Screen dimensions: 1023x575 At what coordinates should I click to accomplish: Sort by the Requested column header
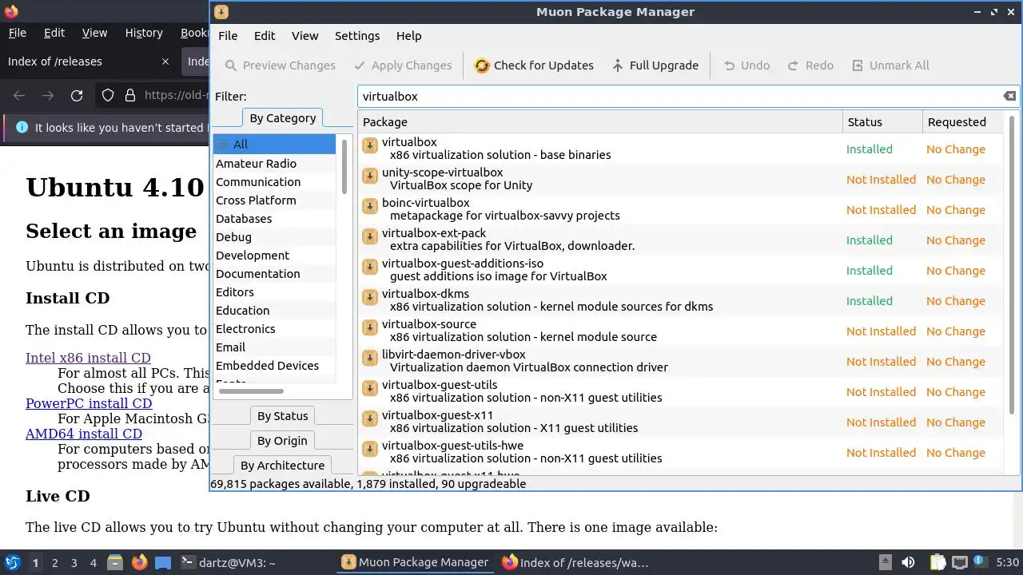[x=962, y=122]
